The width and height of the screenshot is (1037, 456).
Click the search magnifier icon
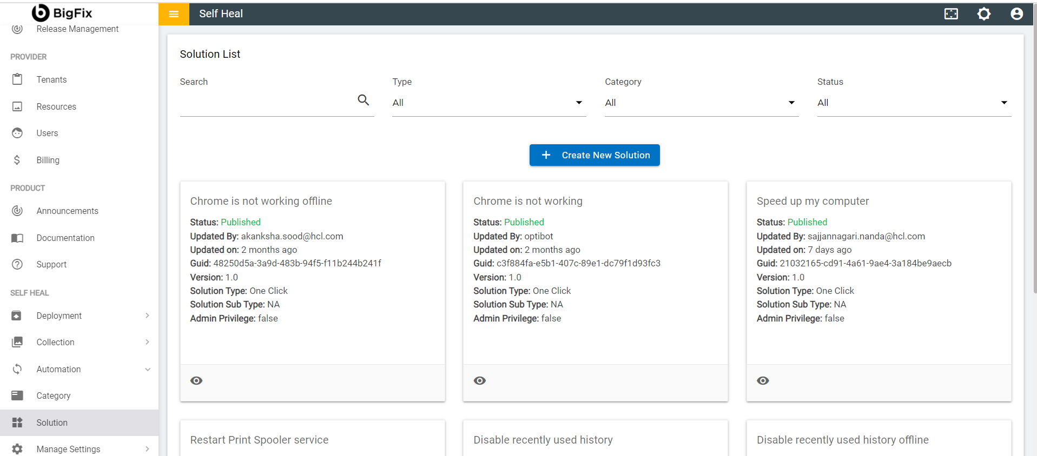point(363,100)
